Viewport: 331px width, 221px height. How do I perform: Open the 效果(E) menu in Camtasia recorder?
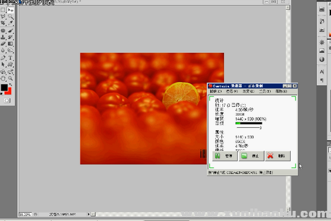click(248, 91)
